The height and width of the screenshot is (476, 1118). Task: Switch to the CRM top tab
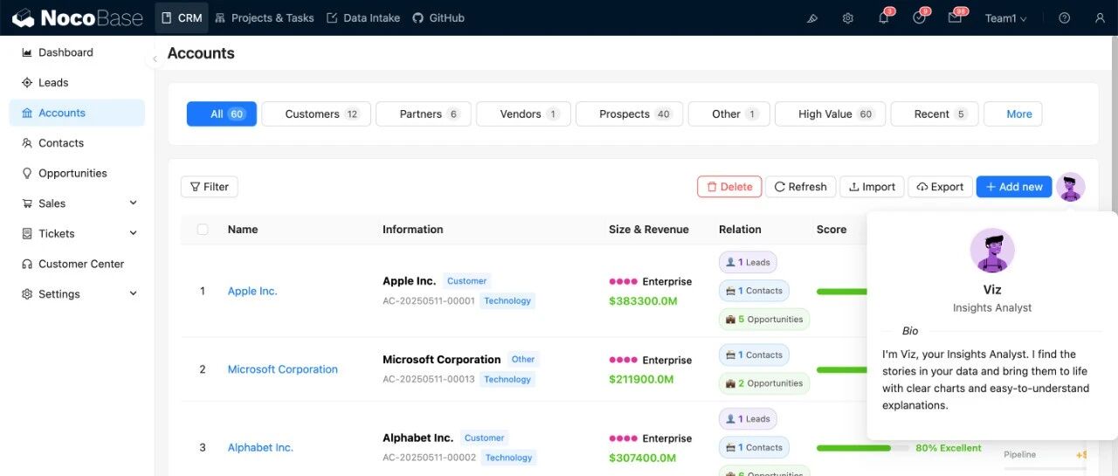[x=182, y=17]
